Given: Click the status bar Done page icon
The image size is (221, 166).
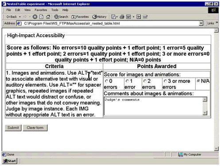Looking at the screenshot, I should [x=4, y=155].
